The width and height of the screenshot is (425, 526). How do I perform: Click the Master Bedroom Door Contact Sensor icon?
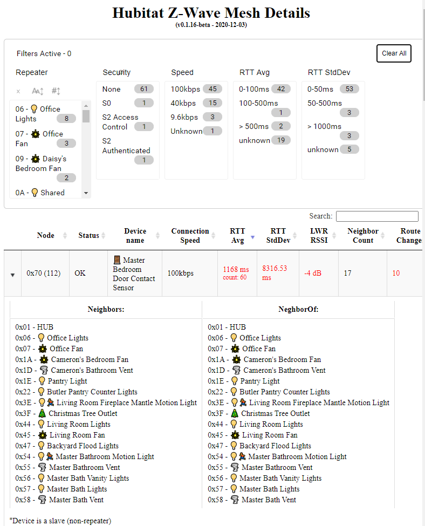(x=116, y=260)
